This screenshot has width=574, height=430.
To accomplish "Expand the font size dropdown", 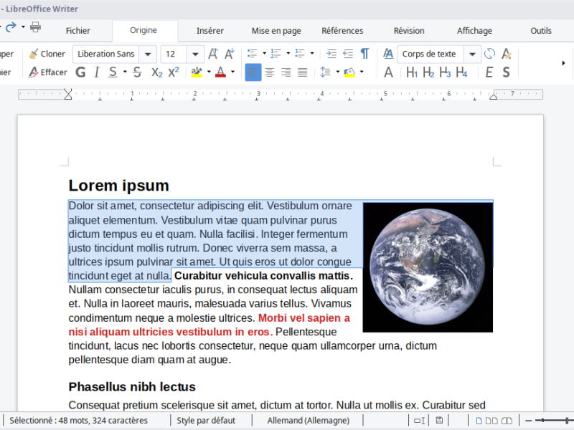I will (x=195, y=54).
